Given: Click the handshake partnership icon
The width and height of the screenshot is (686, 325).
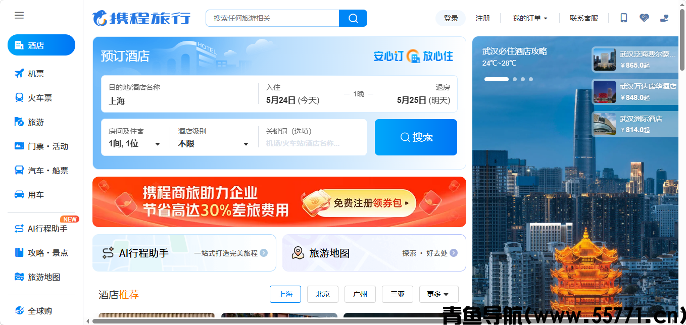Looking at the screenshot, I should coord(644,18).
